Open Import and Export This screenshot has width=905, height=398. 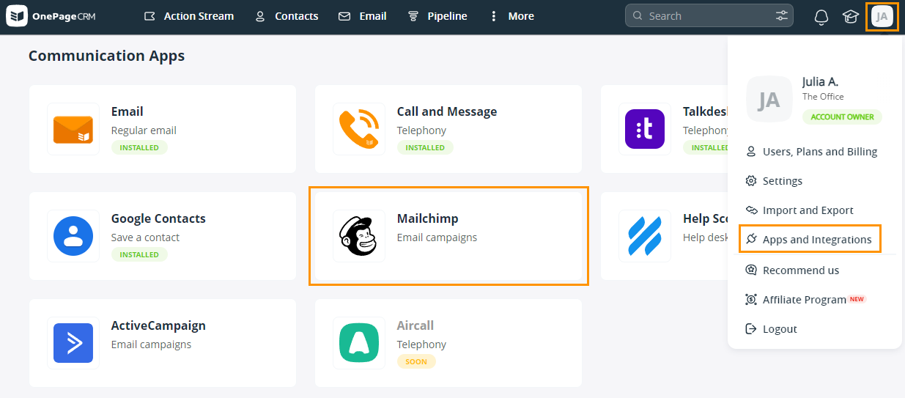pos(808,210)
